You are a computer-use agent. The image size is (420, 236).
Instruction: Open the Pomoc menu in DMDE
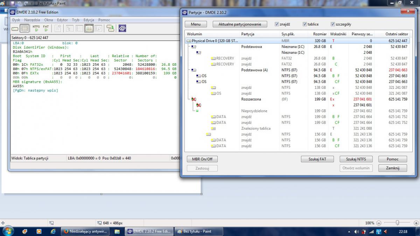tap(104, 20)
